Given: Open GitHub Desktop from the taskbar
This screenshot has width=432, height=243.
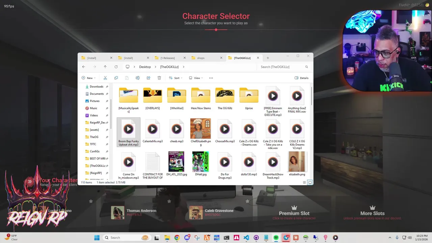Looking at the screenshot, I should tap(256, 238).
